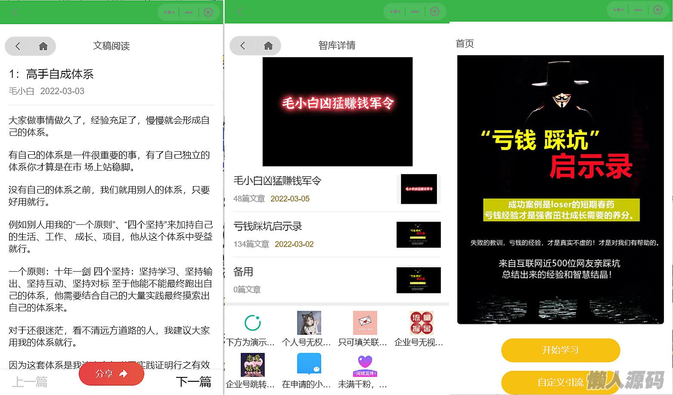The width and height of the screenshot is (673, 395).
Task: Open the 毛小白凶猛赚钱军令 list entry
Action: tap(337, 189)
